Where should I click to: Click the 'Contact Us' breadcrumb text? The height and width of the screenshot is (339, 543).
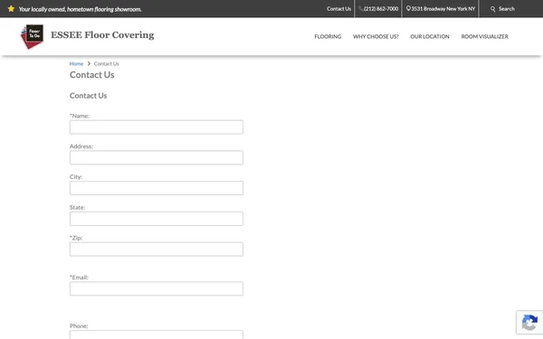(106, 63)
